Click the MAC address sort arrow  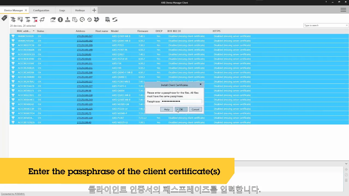[34, 31]
